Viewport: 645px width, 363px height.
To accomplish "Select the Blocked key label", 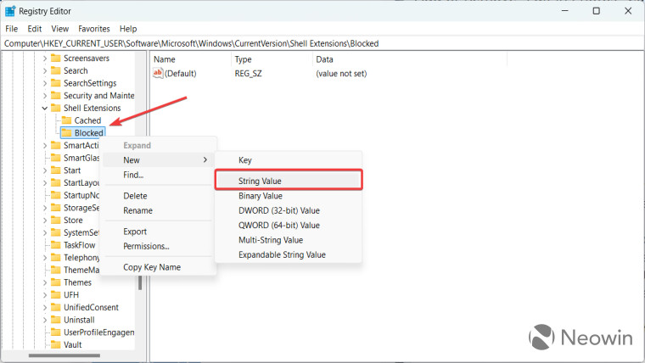I will pos(89,133).
